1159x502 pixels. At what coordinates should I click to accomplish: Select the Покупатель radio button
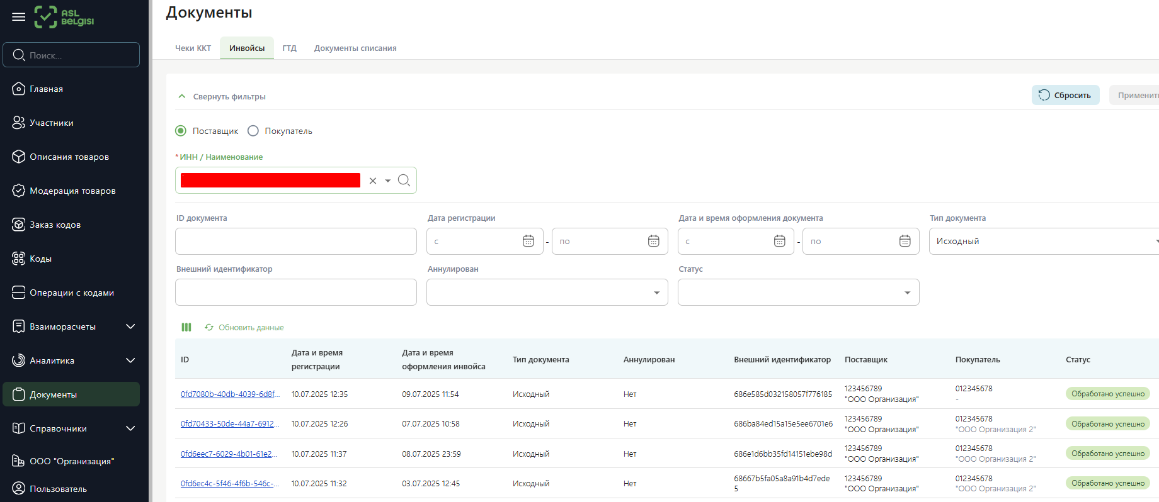[x=253, y=131]
